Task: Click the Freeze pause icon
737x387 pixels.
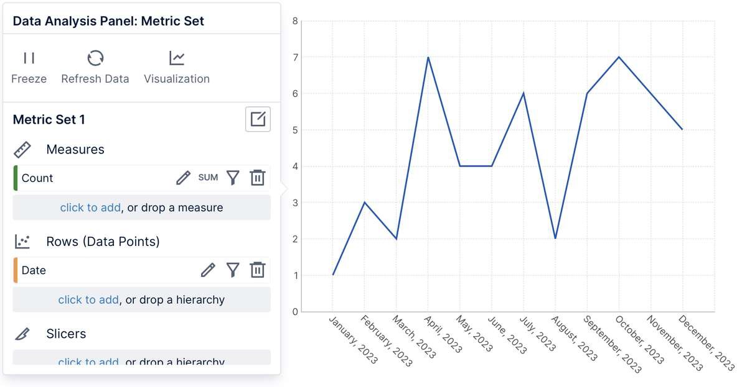Action: coord(29,58)
